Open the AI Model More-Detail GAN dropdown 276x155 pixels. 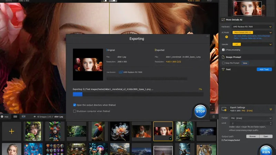tap(252, 32)
